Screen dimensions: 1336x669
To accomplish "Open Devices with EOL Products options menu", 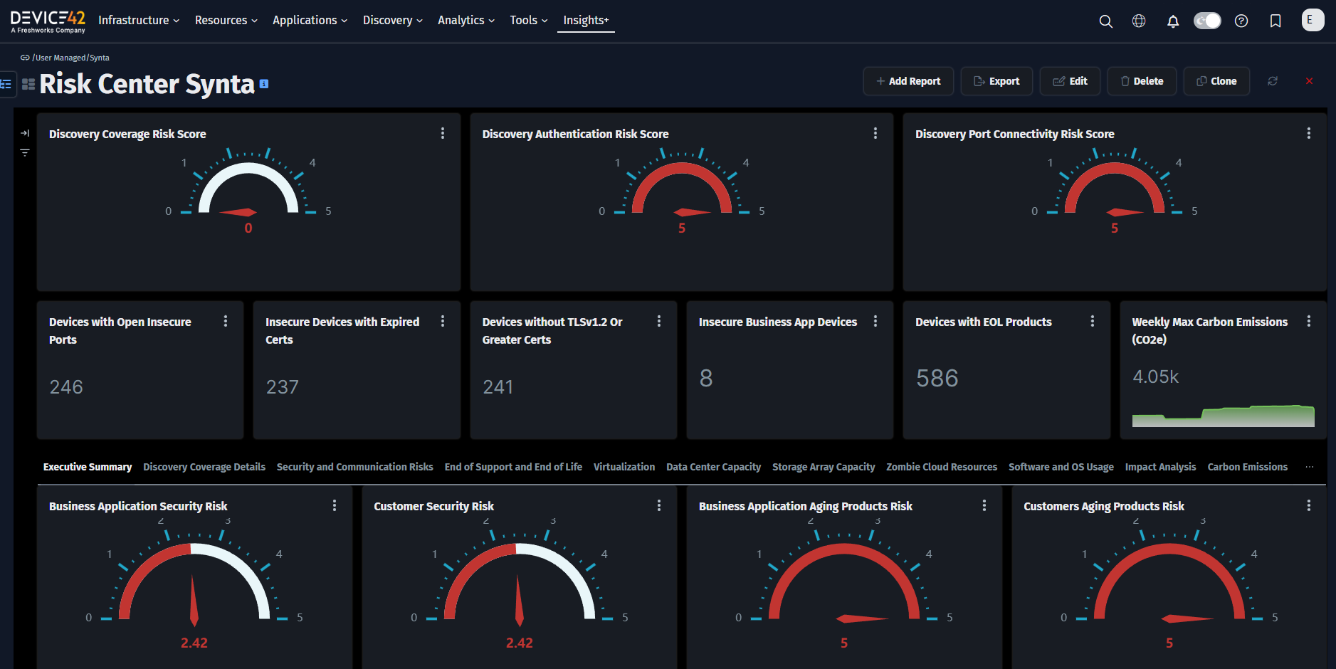I will [1093, 321].
